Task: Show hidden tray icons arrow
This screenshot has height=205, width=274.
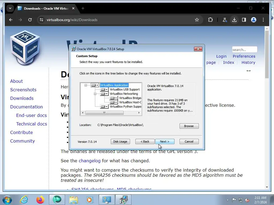Action: click(227, 200)
